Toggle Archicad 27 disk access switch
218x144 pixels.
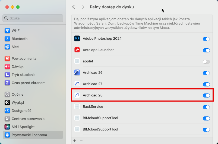[206, 84]
